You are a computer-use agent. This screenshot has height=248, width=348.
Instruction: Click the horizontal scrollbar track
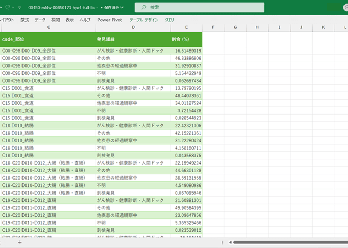coord(290,242)
